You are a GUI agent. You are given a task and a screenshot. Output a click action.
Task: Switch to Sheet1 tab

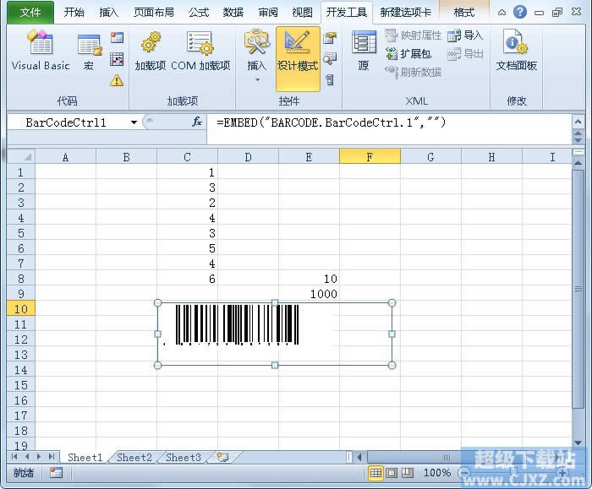[85, 458]
